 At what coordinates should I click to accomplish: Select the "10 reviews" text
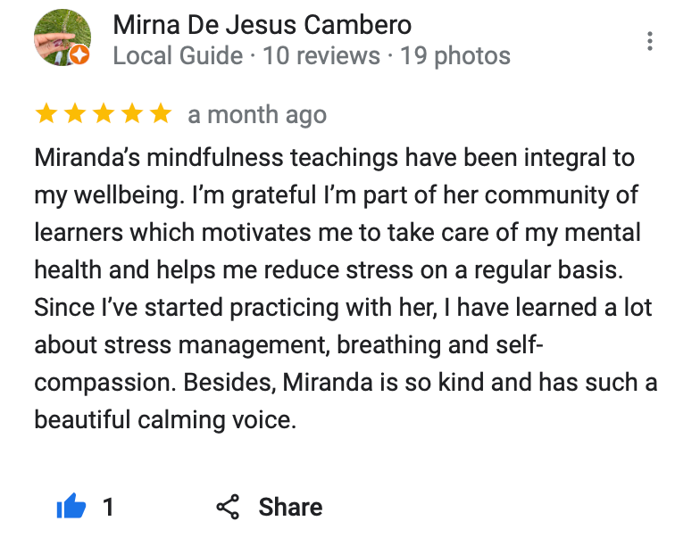323,56
